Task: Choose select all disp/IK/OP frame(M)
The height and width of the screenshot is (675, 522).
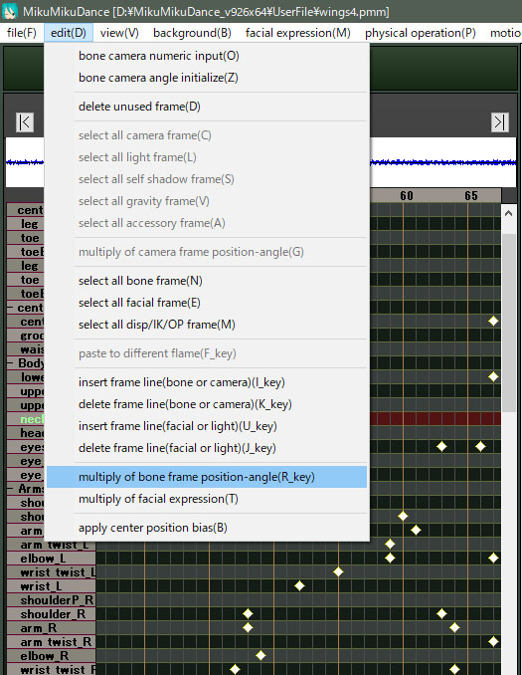Action: click(x=207, y=325)
